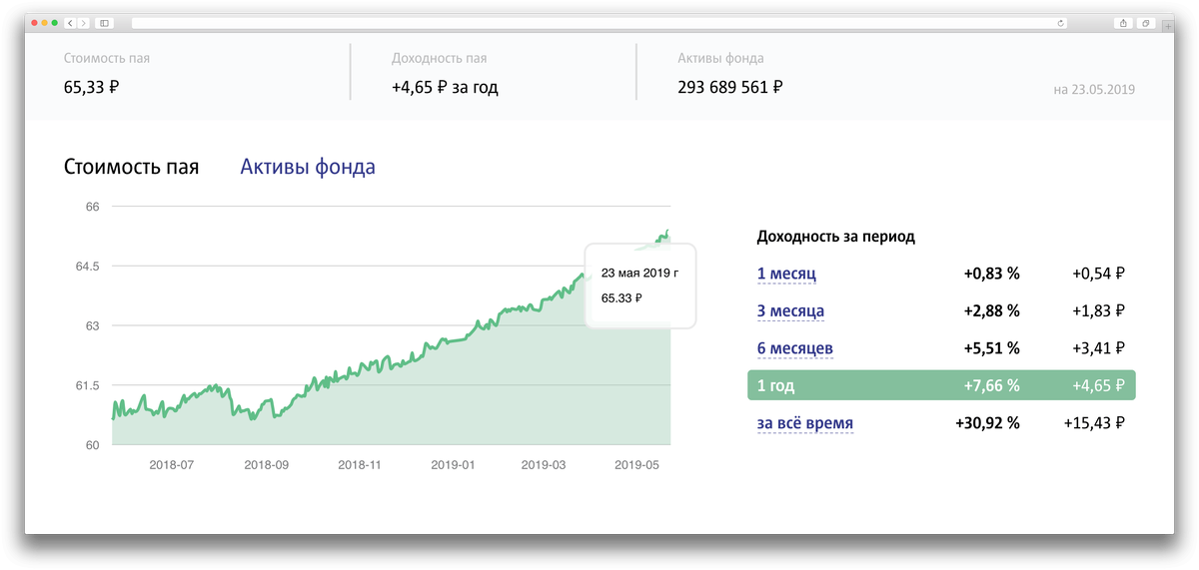Screen dimensions: 1199x570
Task: Click the +4,65 ₽ за год yield value
Action: [x=445, y=87]
